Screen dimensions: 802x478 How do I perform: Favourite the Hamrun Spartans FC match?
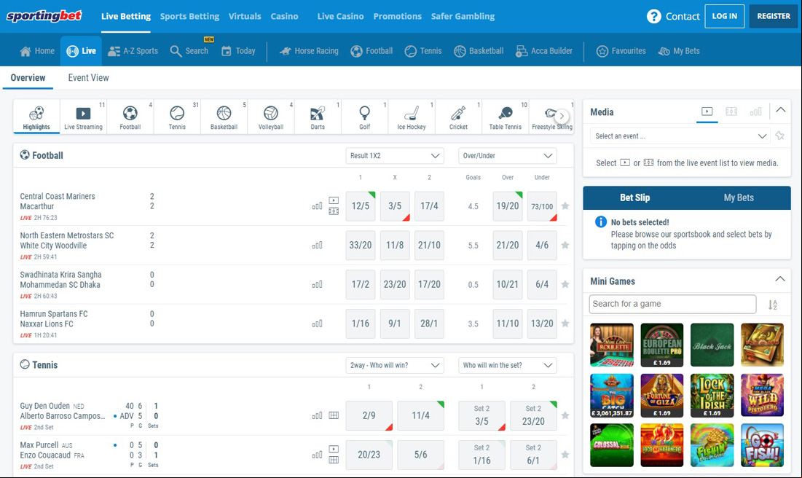point(565,324)
